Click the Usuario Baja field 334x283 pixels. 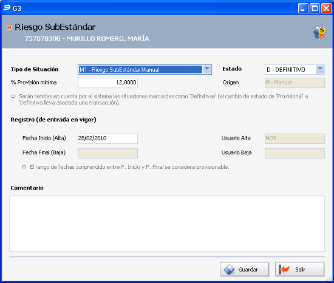tap(295, 153)
